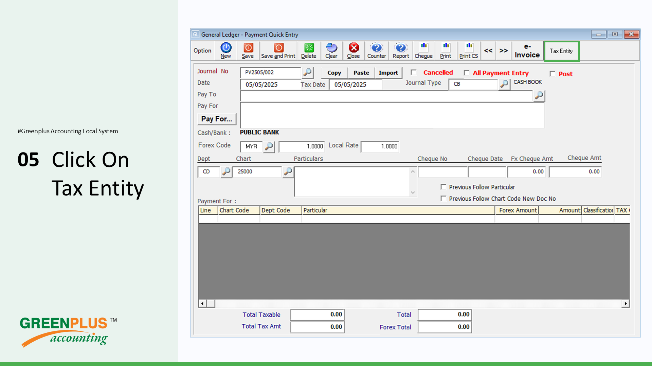
Task: Click the Chart field 25000
Action: pyautogui.click(x=257, y=172)
